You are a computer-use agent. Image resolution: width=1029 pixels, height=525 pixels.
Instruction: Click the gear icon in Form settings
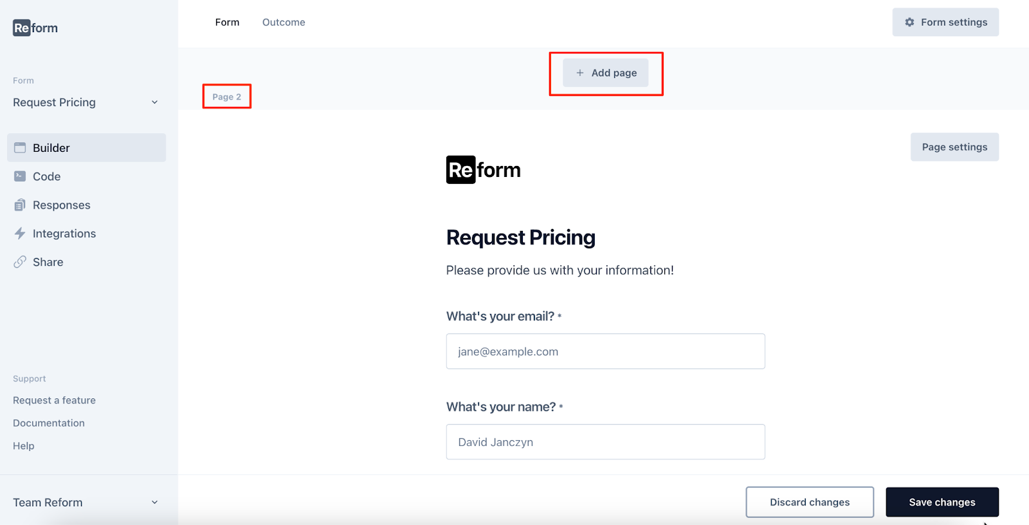[x=909, y=23]
